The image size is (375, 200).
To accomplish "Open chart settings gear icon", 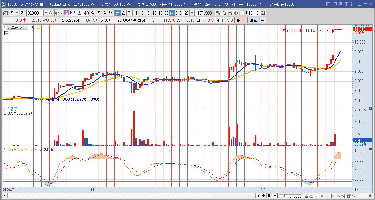I will (x=236, y=13).
